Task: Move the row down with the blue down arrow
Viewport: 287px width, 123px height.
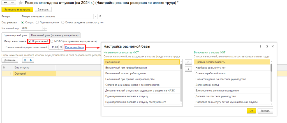Action: click(31, 60)
